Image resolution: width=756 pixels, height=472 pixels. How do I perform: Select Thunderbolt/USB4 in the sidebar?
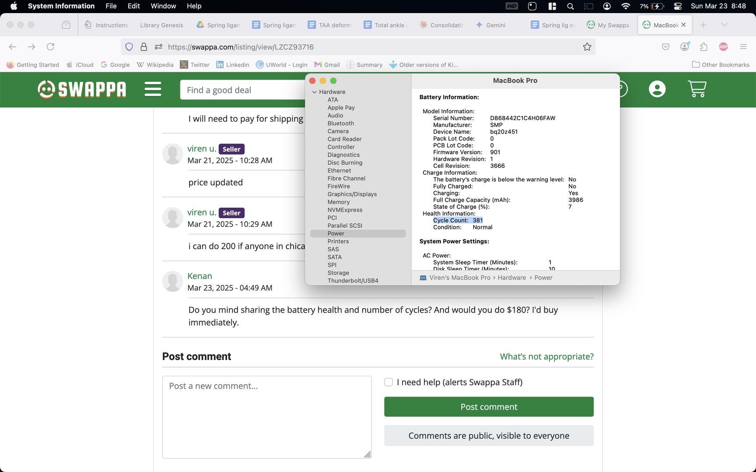353,281
